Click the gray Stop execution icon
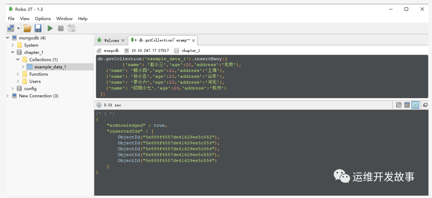Image resolution: width=432 pixels, height=198 pixels. [61, 29]
